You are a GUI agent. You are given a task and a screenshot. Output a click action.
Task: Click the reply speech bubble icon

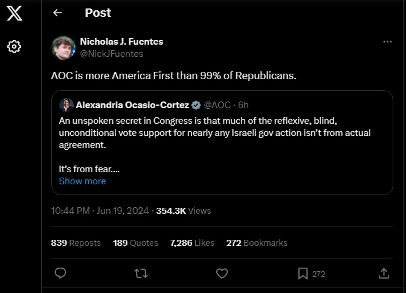(60, 274)
